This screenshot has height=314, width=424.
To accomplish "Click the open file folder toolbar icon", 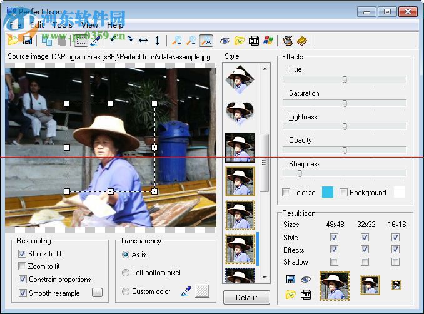I will click(x=13, y=41).
